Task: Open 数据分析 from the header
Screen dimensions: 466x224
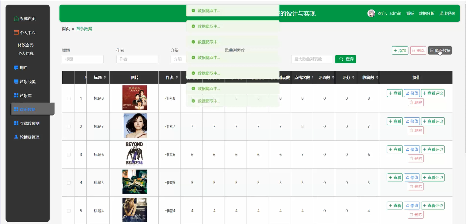Action: 427,13
